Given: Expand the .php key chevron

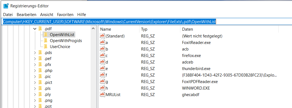Looking at the screenshot, I should (x=35, y=71).
